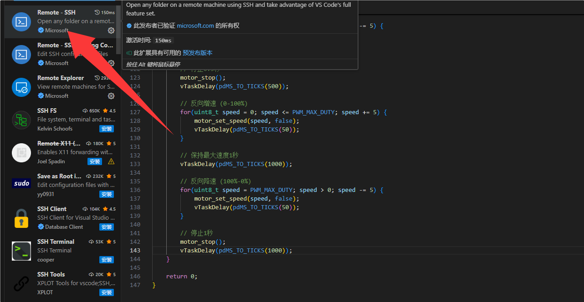584x302 pixels.
Task: Click the Remote - SSH activation time clock
Action: click(x=97, y=12)
